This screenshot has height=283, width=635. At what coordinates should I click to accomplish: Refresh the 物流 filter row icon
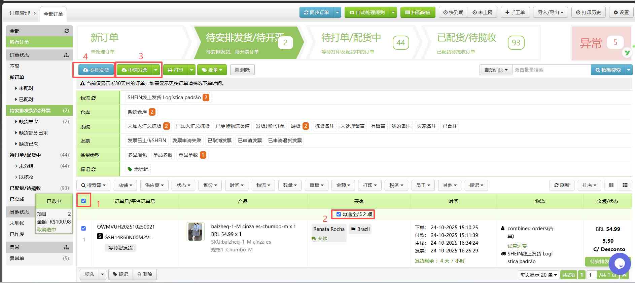click(94, 98)
